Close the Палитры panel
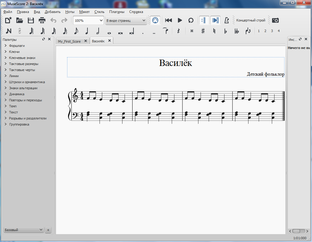The image size is (312, 242). [49, 39]
